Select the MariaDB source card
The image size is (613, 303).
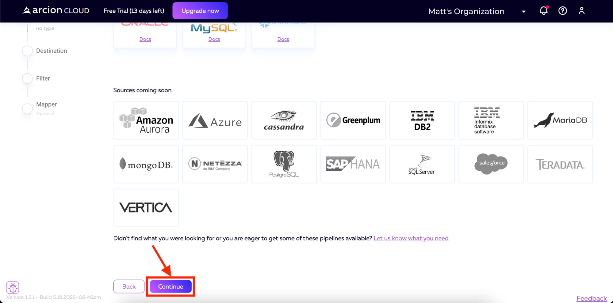(x=560, y=120)
